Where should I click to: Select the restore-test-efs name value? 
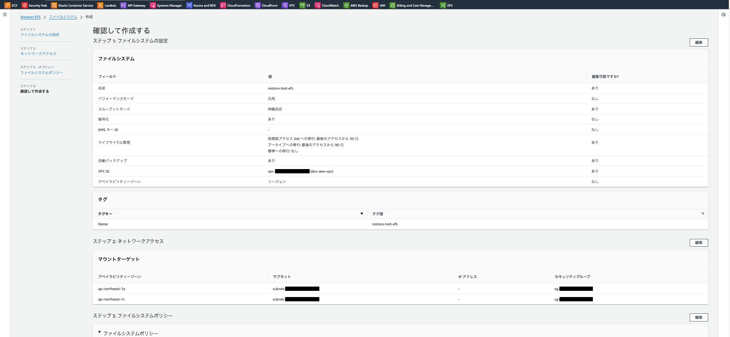[x=281, y=88]
